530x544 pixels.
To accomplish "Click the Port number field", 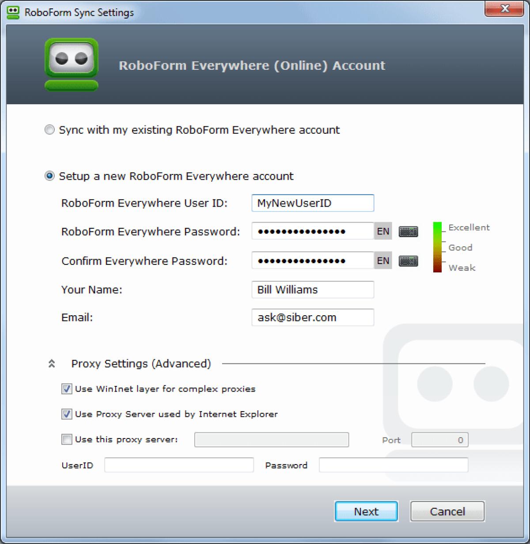I will point(439,439).
